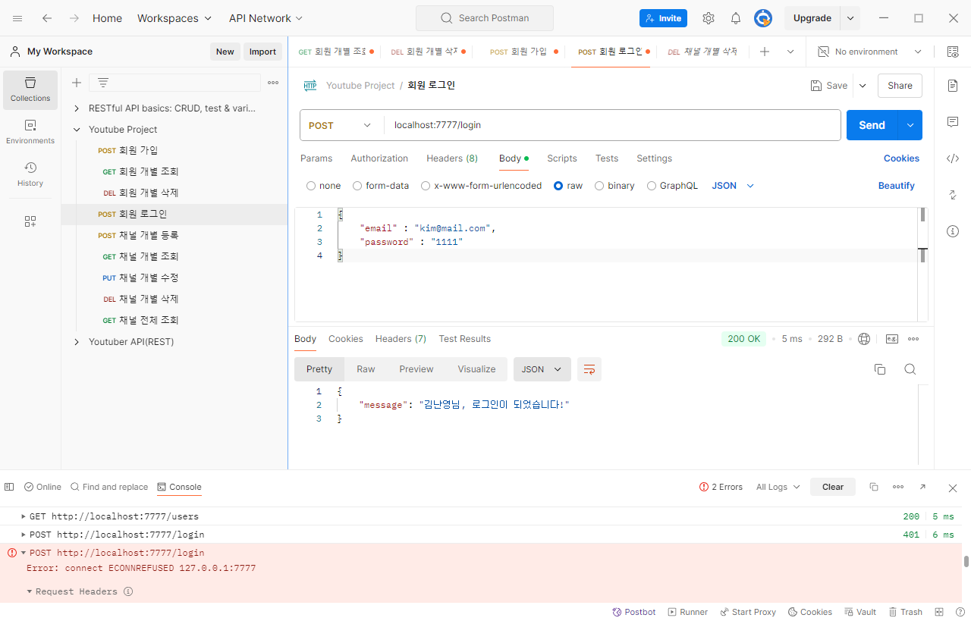The image size is (971, 621).
Task: Click the network globe icon in response
Action: pos(863,339)
